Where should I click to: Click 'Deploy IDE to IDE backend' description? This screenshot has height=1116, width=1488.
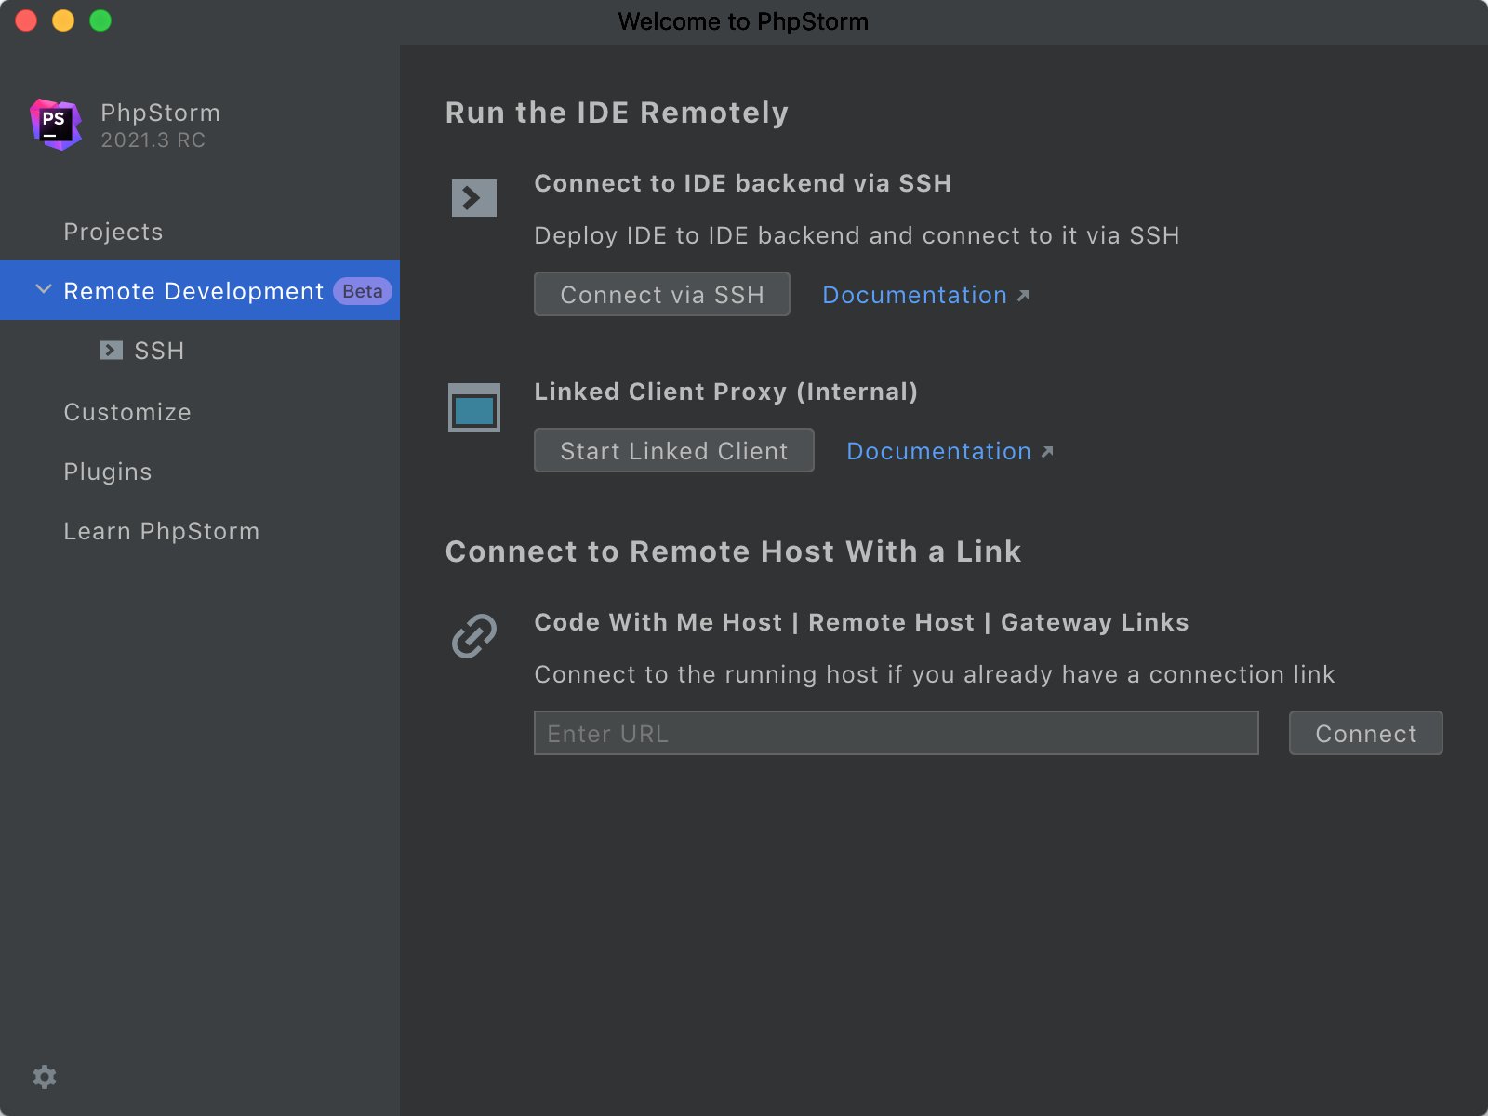[x=857, y=235]
